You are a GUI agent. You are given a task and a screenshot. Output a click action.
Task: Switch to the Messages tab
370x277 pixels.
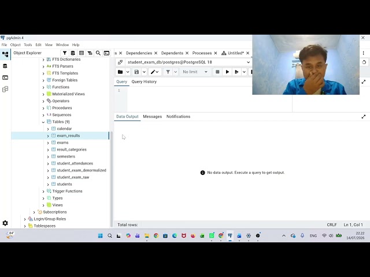153,117
